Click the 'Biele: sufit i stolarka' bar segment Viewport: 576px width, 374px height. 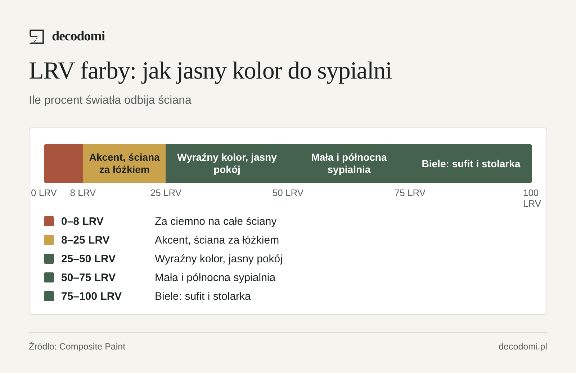[471, 164]
